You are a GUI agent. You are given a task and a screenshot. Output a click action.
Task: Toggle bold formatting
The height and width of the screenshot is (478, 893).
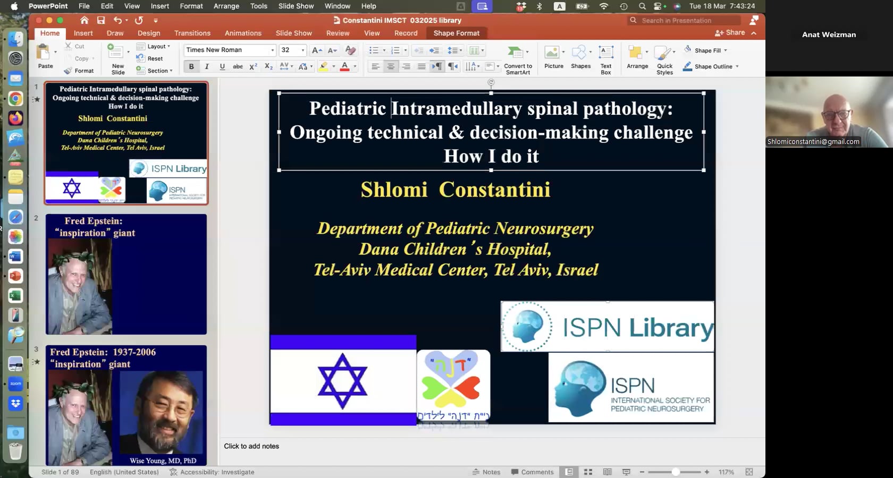click(x=191, y=66)
